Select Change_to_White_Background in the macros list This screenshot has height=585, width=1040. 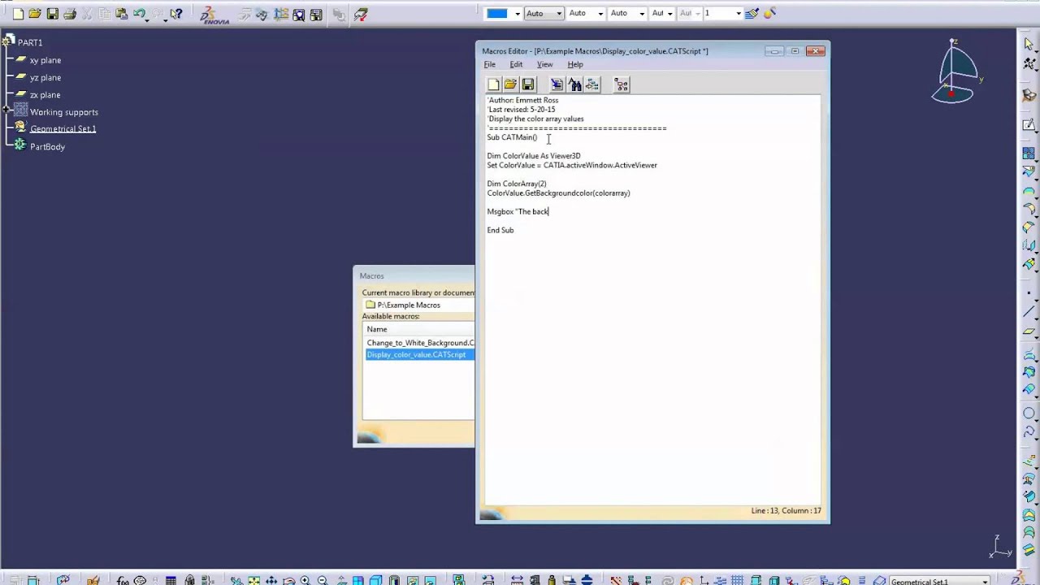tap(419, 342)
